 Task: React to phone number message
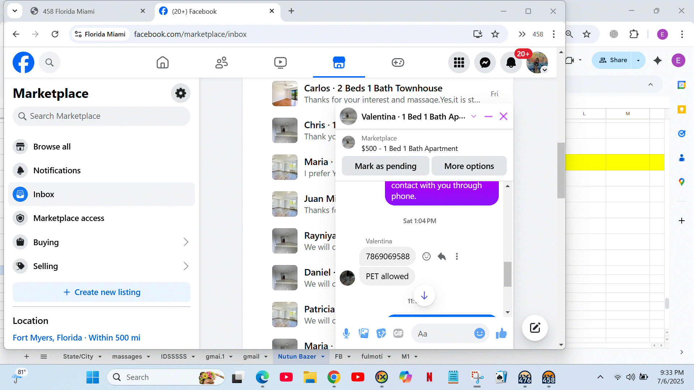427,256
